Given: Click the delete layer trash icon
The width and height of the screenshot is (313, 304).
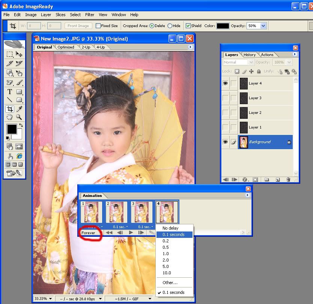Looking at the screenshot, I should (288, 180).
